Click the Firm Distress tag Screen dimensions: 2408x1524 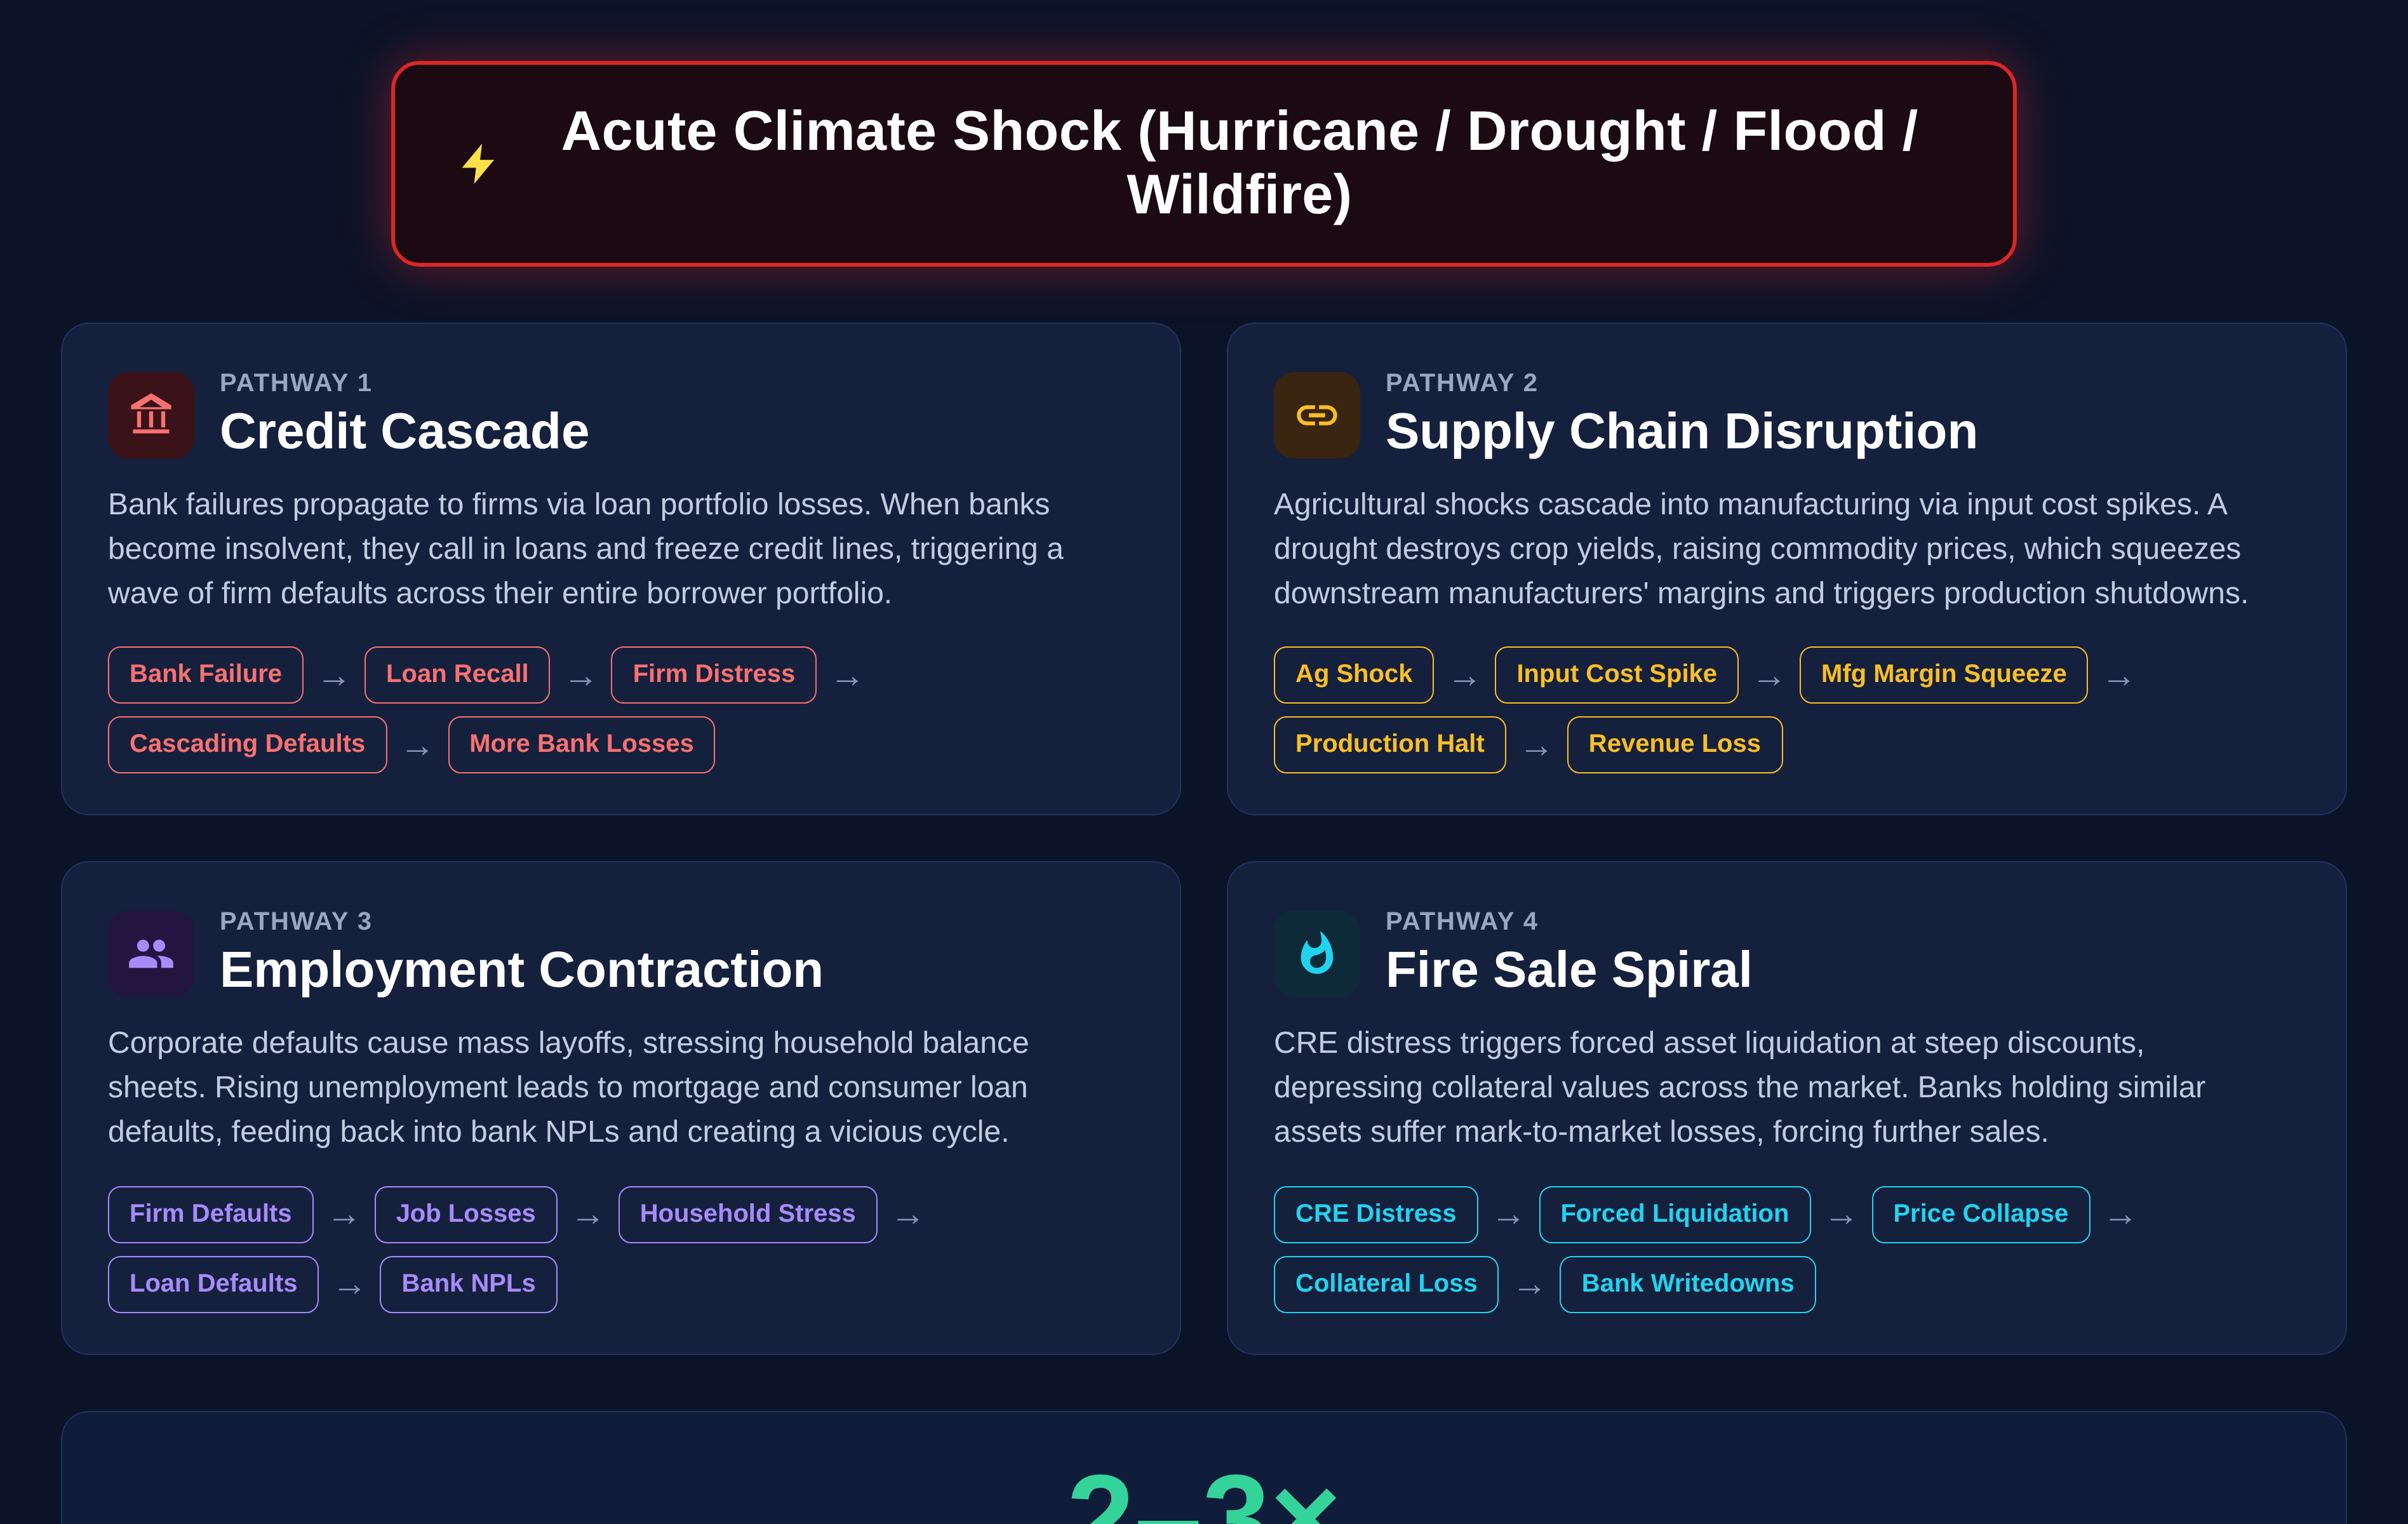(713, 675)
